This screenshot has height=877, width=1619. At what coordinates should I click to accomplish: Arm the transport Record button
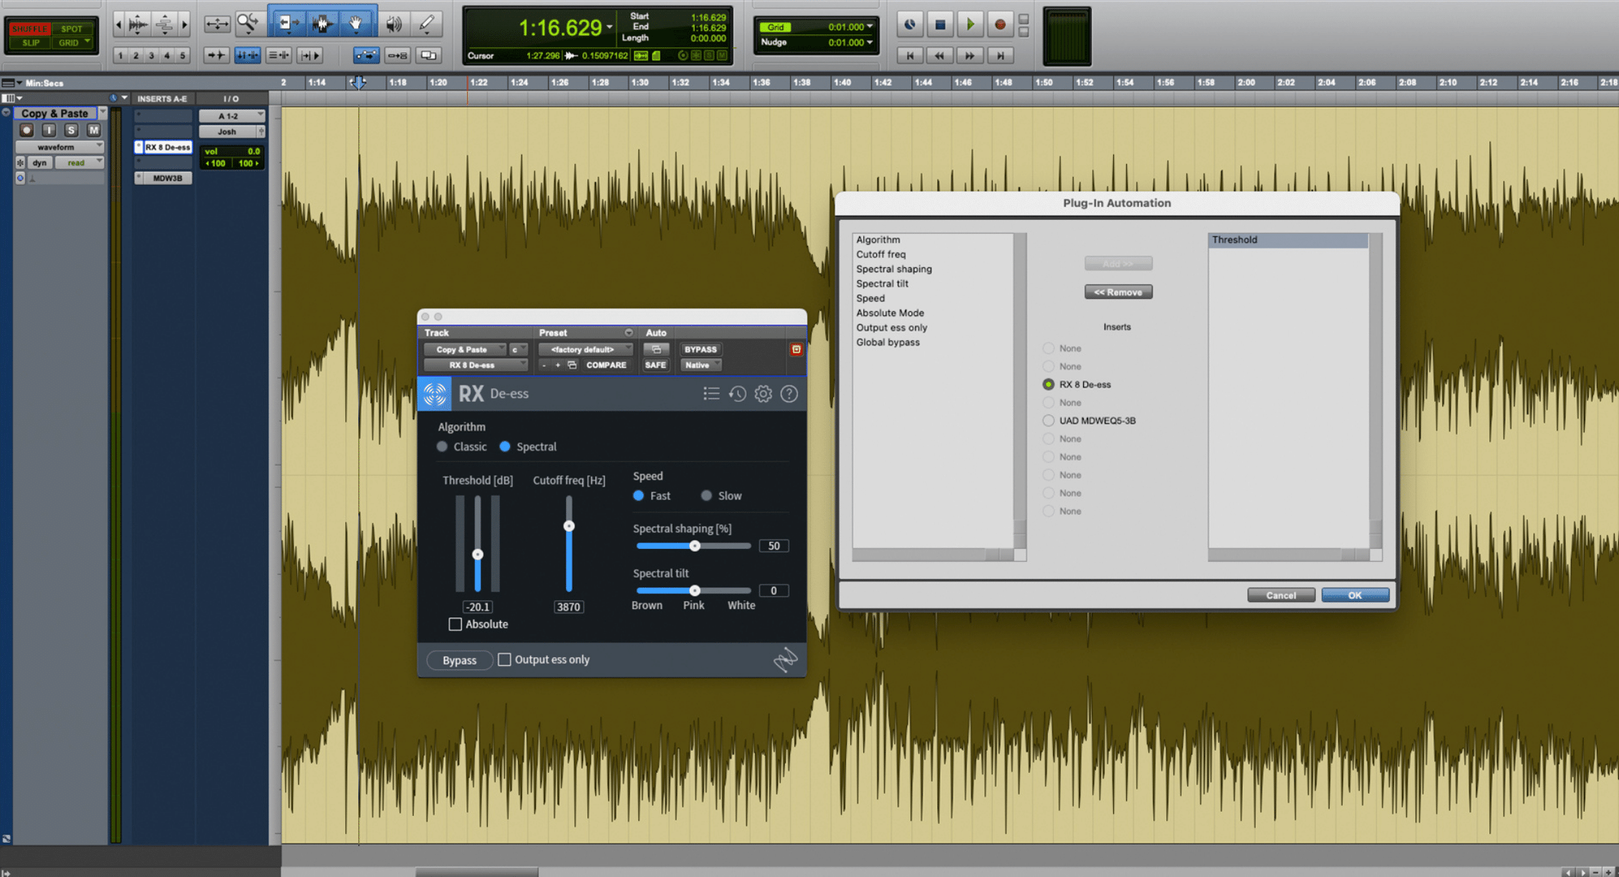pyautogui.click(x=1000, y=24)
